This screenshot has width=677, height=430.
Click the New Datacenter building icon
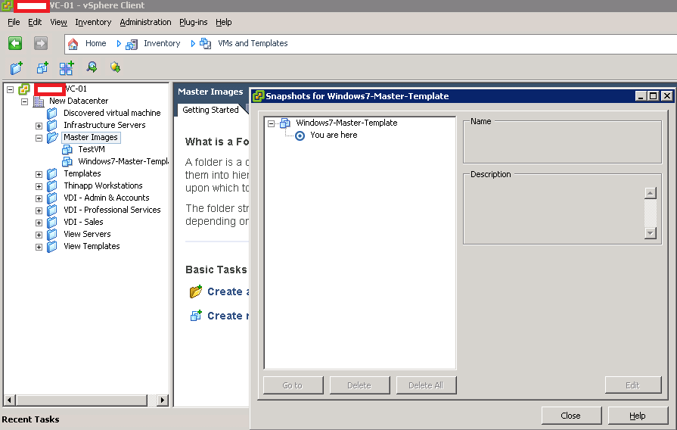click(39, 101)
